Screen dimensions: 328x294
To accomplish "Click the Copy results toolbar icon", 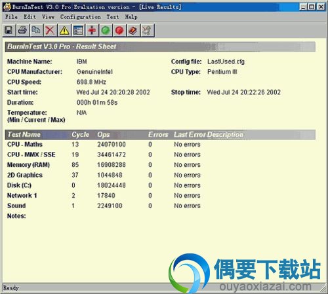I will click(36, 30).
